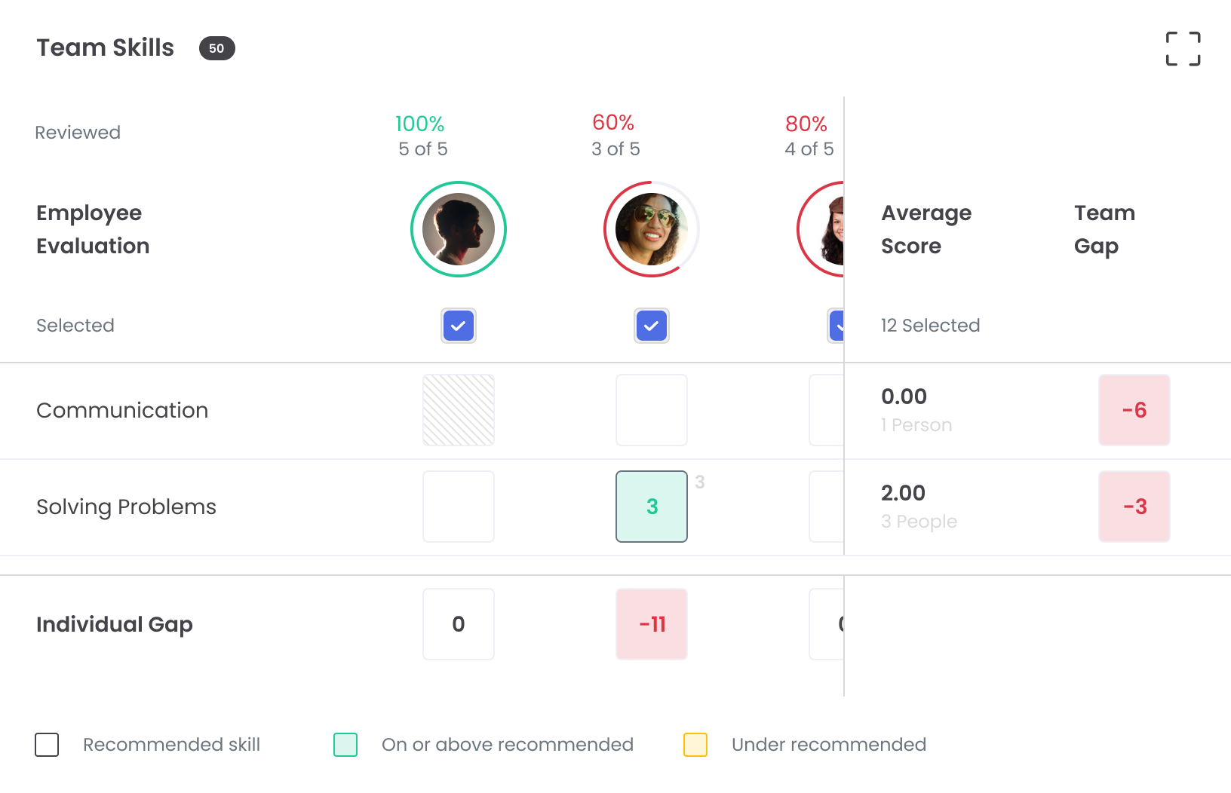Toggle the third employee's partially visible checkbox
The height and width of the screenshot is (793, 1231).
tap(837, 326)
